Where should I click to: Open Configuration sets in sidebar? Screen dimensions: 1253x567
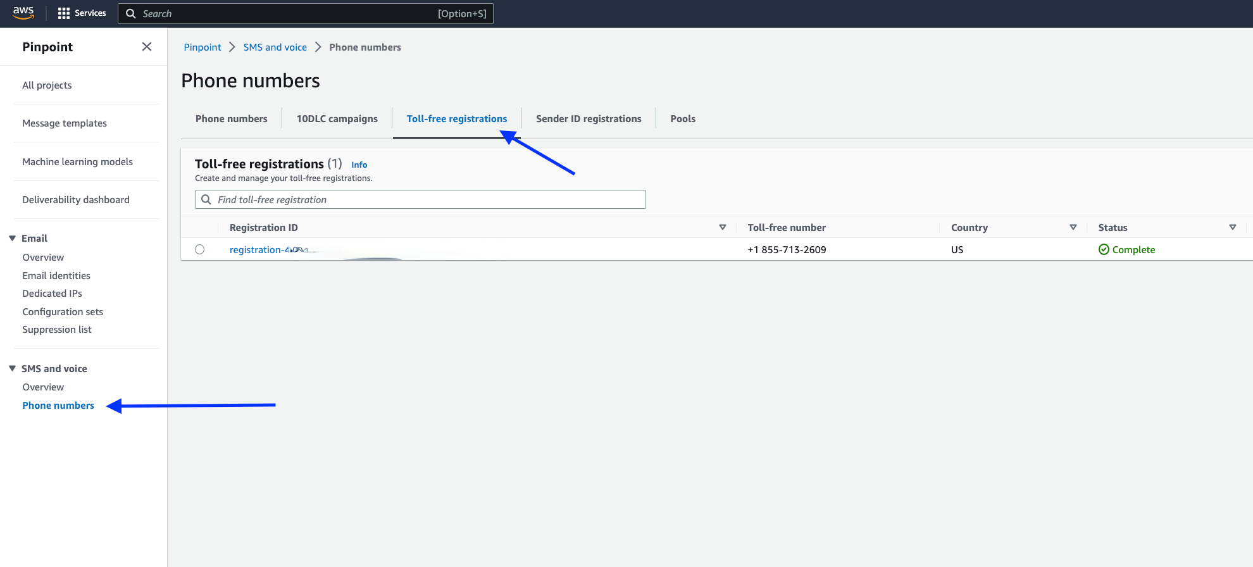tap(63, 312)
